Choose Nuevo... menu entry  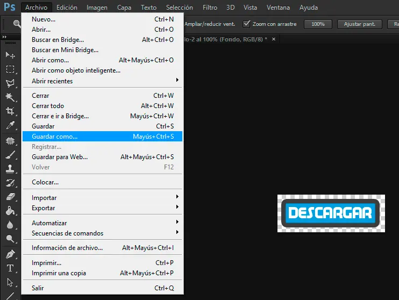(x=103, y=19)
